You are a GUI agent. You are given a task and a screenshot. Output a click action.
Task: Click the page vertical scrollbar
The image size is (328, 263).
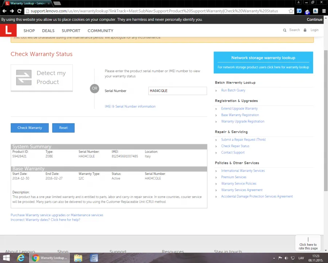point(326,121)
